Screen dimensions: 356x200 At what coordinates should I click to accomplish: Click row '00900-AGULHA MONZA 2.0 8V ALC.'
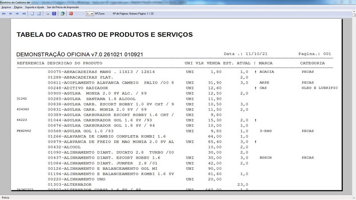[x=97, y=93]
